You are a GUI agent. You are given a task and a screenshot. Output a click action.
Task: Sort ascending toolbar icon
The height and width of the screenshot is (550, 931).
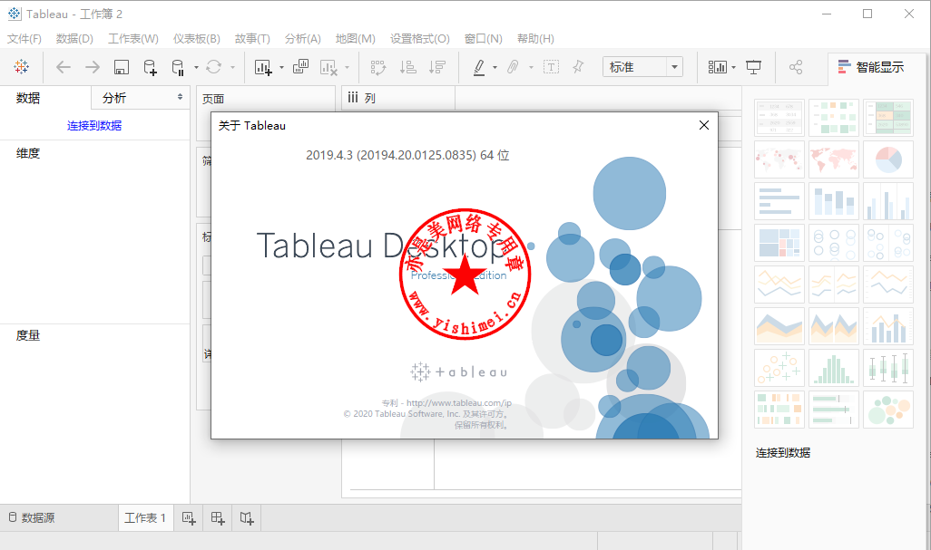click(408, 67)
